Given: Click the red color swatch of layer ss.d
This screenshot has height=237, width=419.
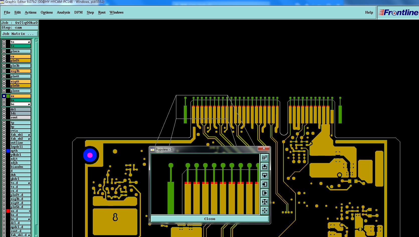Looking at the screenshot, I should pyautogui.click(x=8, y=211).
